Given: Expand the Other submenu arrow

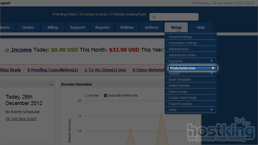Looking at the screenshot, I should [212, 110].
